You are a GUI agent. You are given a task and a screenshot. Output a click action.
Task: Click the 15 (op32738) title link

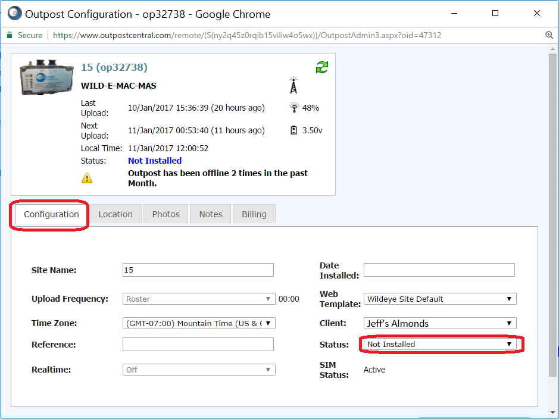click(114, 67)
